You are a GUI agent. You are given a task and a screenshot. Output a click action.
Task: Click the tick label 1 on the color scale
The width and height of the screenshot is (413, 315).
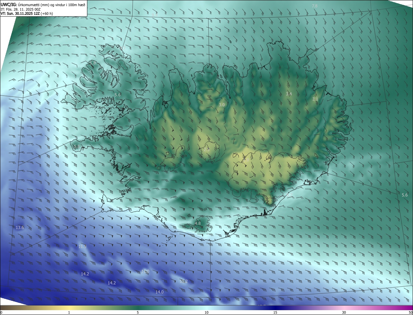[x=69, y=313]
